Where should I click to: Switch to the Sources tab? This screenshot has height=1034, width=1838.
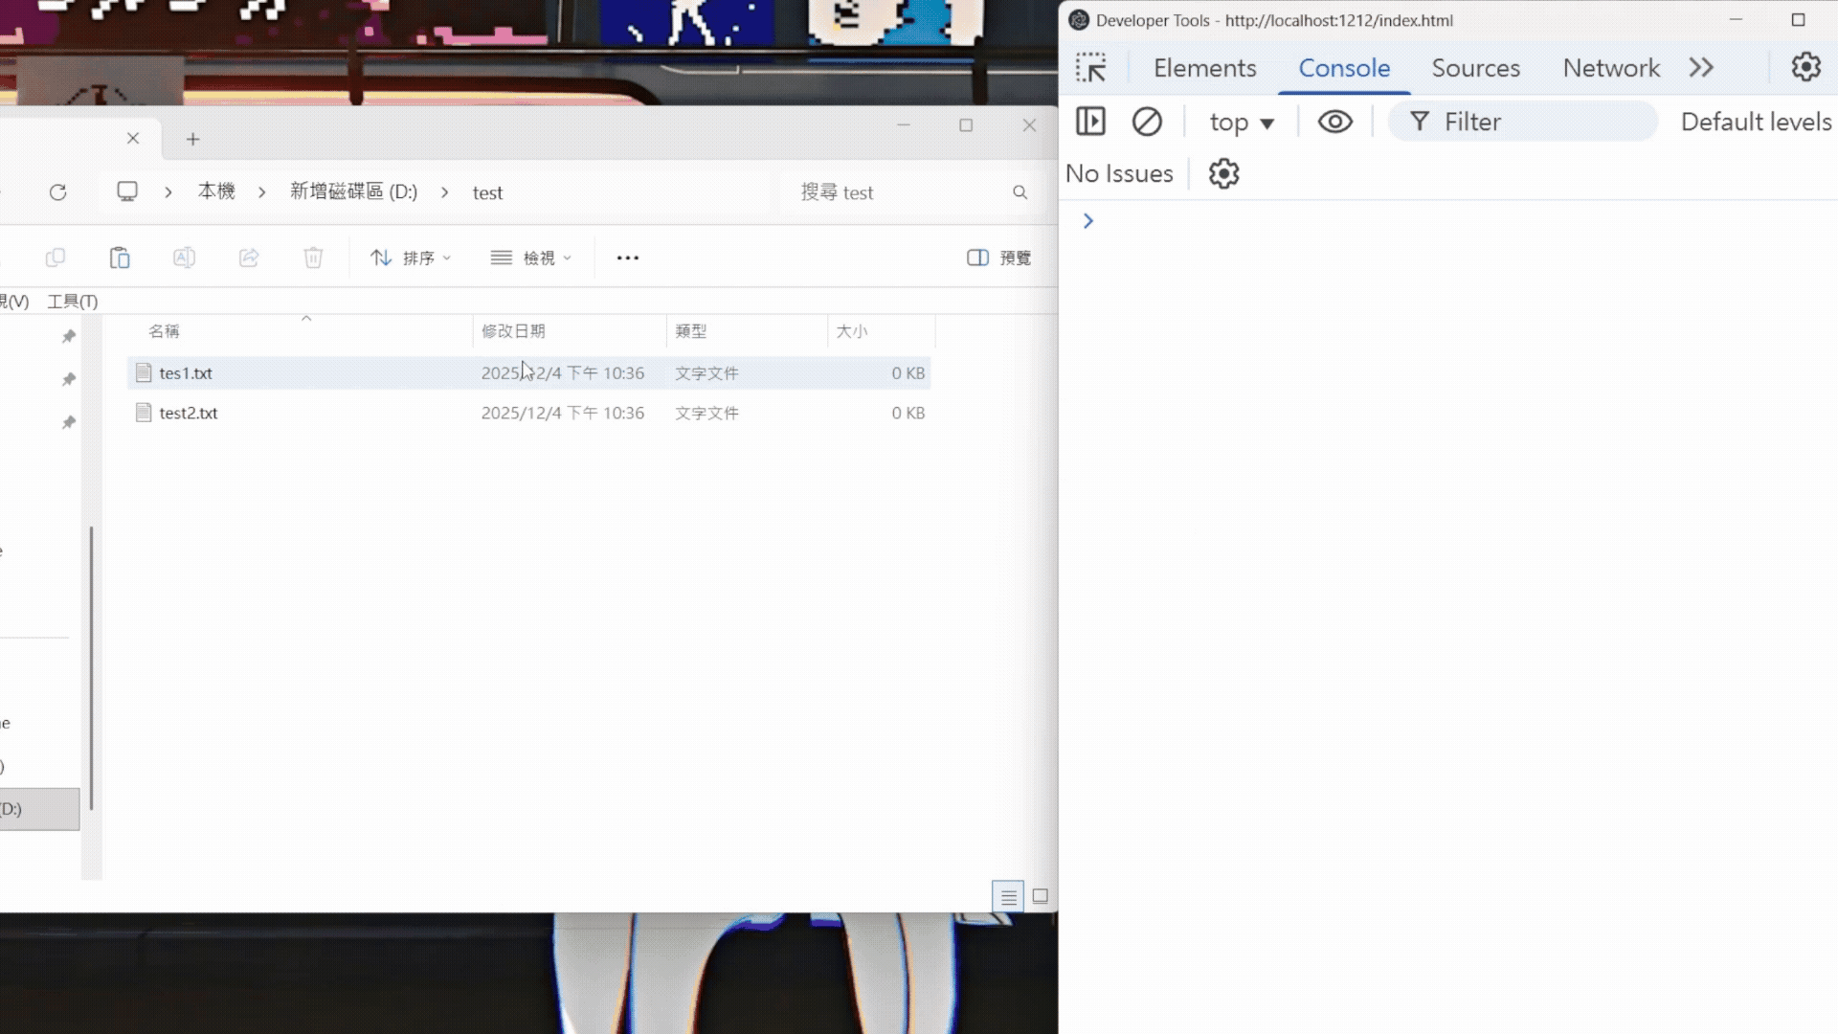click(x=1475, y=68)
